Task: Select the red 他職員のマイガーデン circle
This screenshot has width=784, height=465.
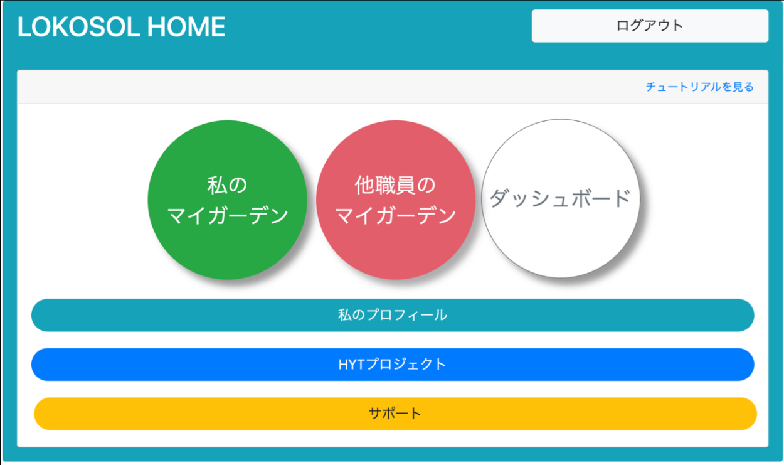Action: 396,200
